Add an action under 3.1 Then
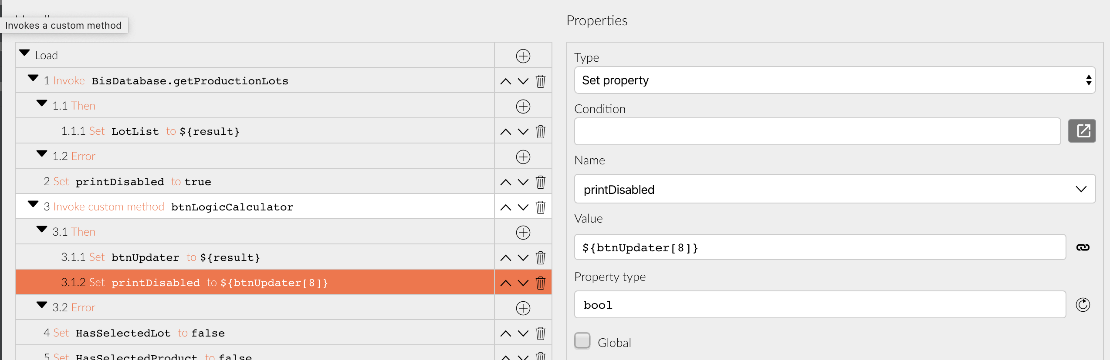Screen dimensions: 1110x360 pyautogui.click(x=523, y=233)
